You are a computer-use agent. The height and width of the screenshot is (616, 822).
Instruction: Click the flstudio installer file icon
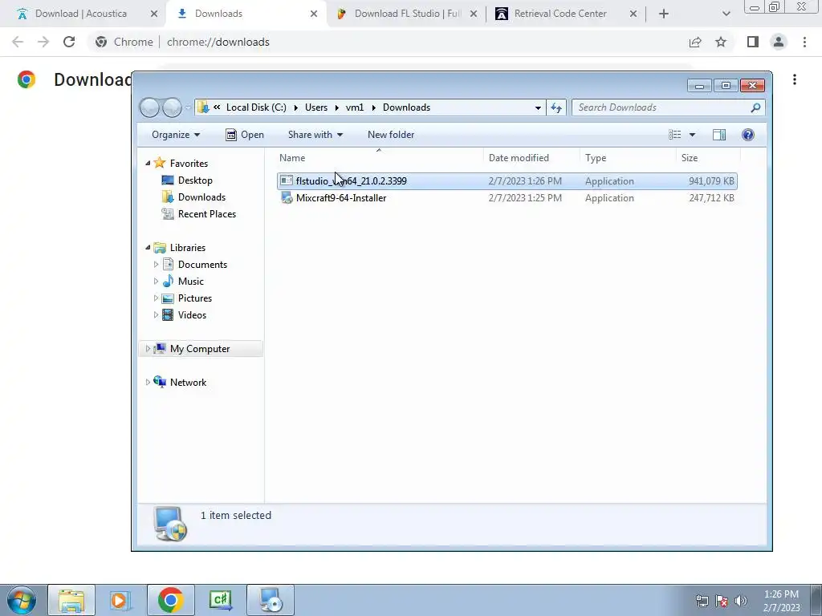[x=287, y=180]
